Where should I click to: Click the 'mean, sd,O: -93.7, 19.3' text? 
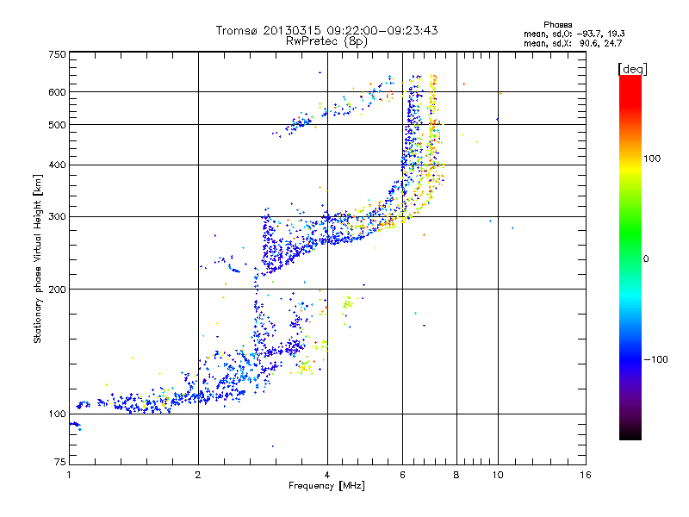point(574,34)
